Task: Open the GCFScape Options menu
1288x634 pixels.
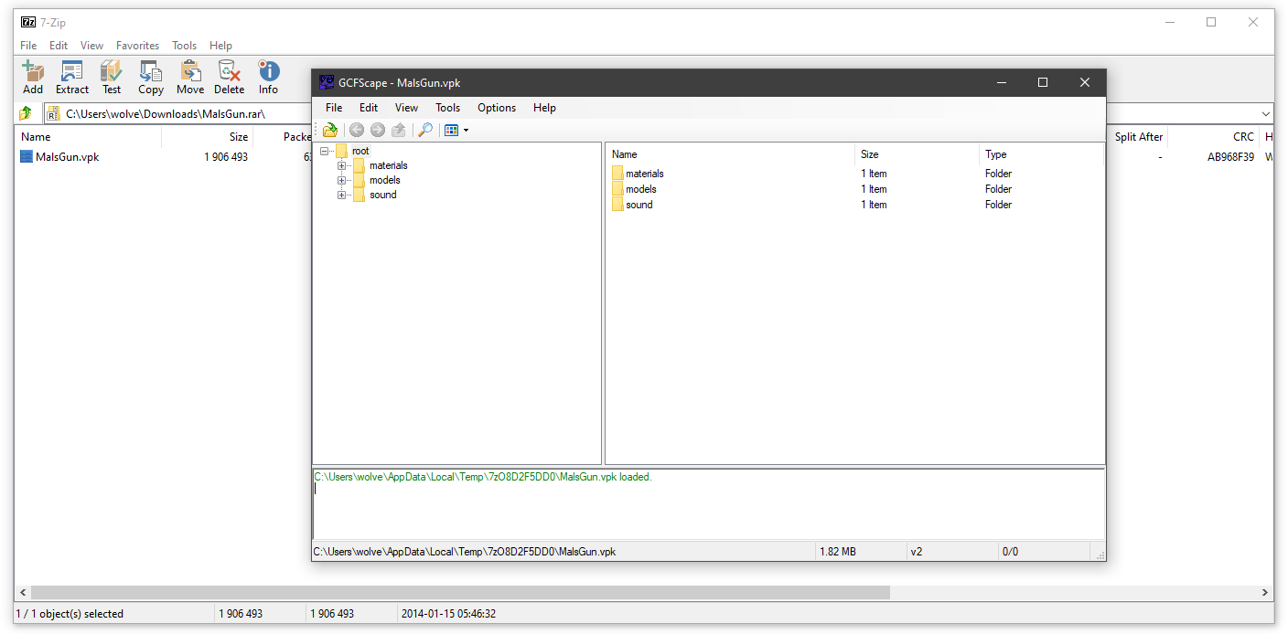Action: [497, 108]
